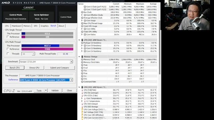Click the CPU Die (average) thermometer icon

(x=82, y=93)
